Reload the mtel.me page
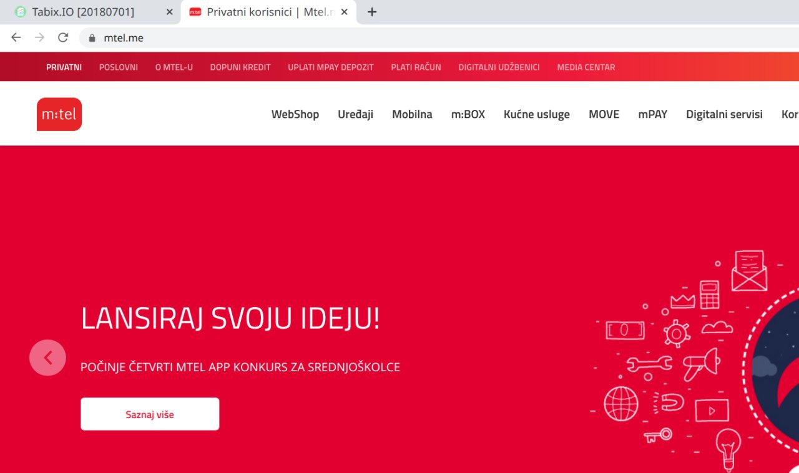This screenshot has height=473, width=799. (62, 37)
